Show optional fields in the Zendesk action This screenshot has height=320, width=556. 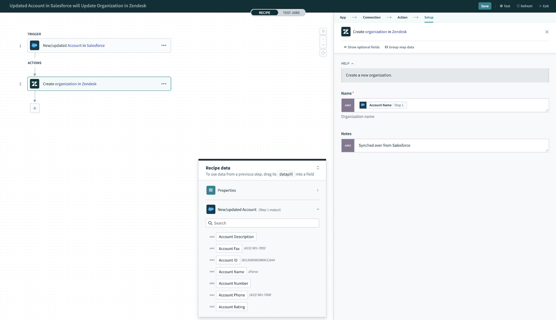pyautogui.click(x=362, y=47)
